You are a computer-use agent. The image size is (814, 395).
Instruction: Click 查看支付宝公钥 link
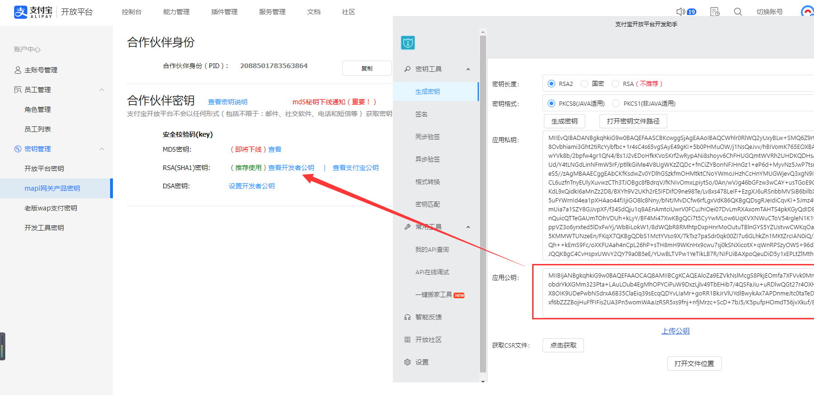tap(356, 168)
